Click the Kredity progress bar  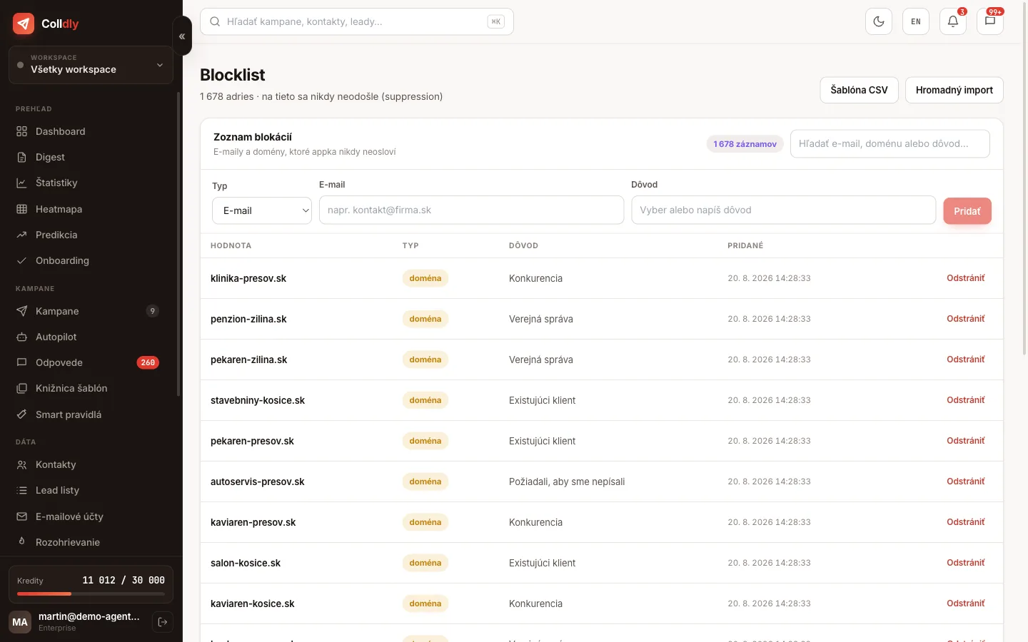tap(91, 593)
